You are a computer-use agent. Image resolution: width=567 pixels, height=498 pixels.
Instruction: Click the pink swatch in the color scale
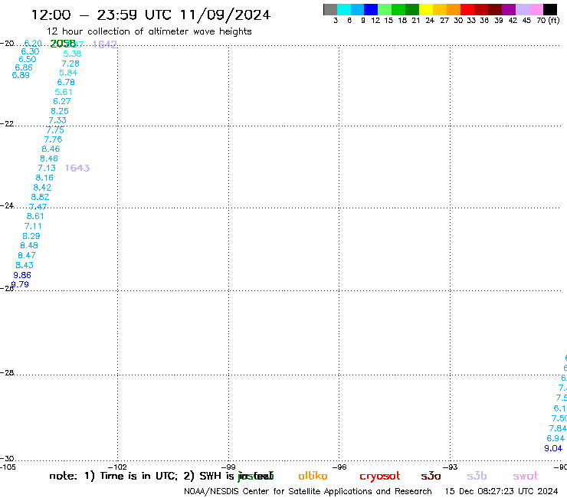pos(536,9)
